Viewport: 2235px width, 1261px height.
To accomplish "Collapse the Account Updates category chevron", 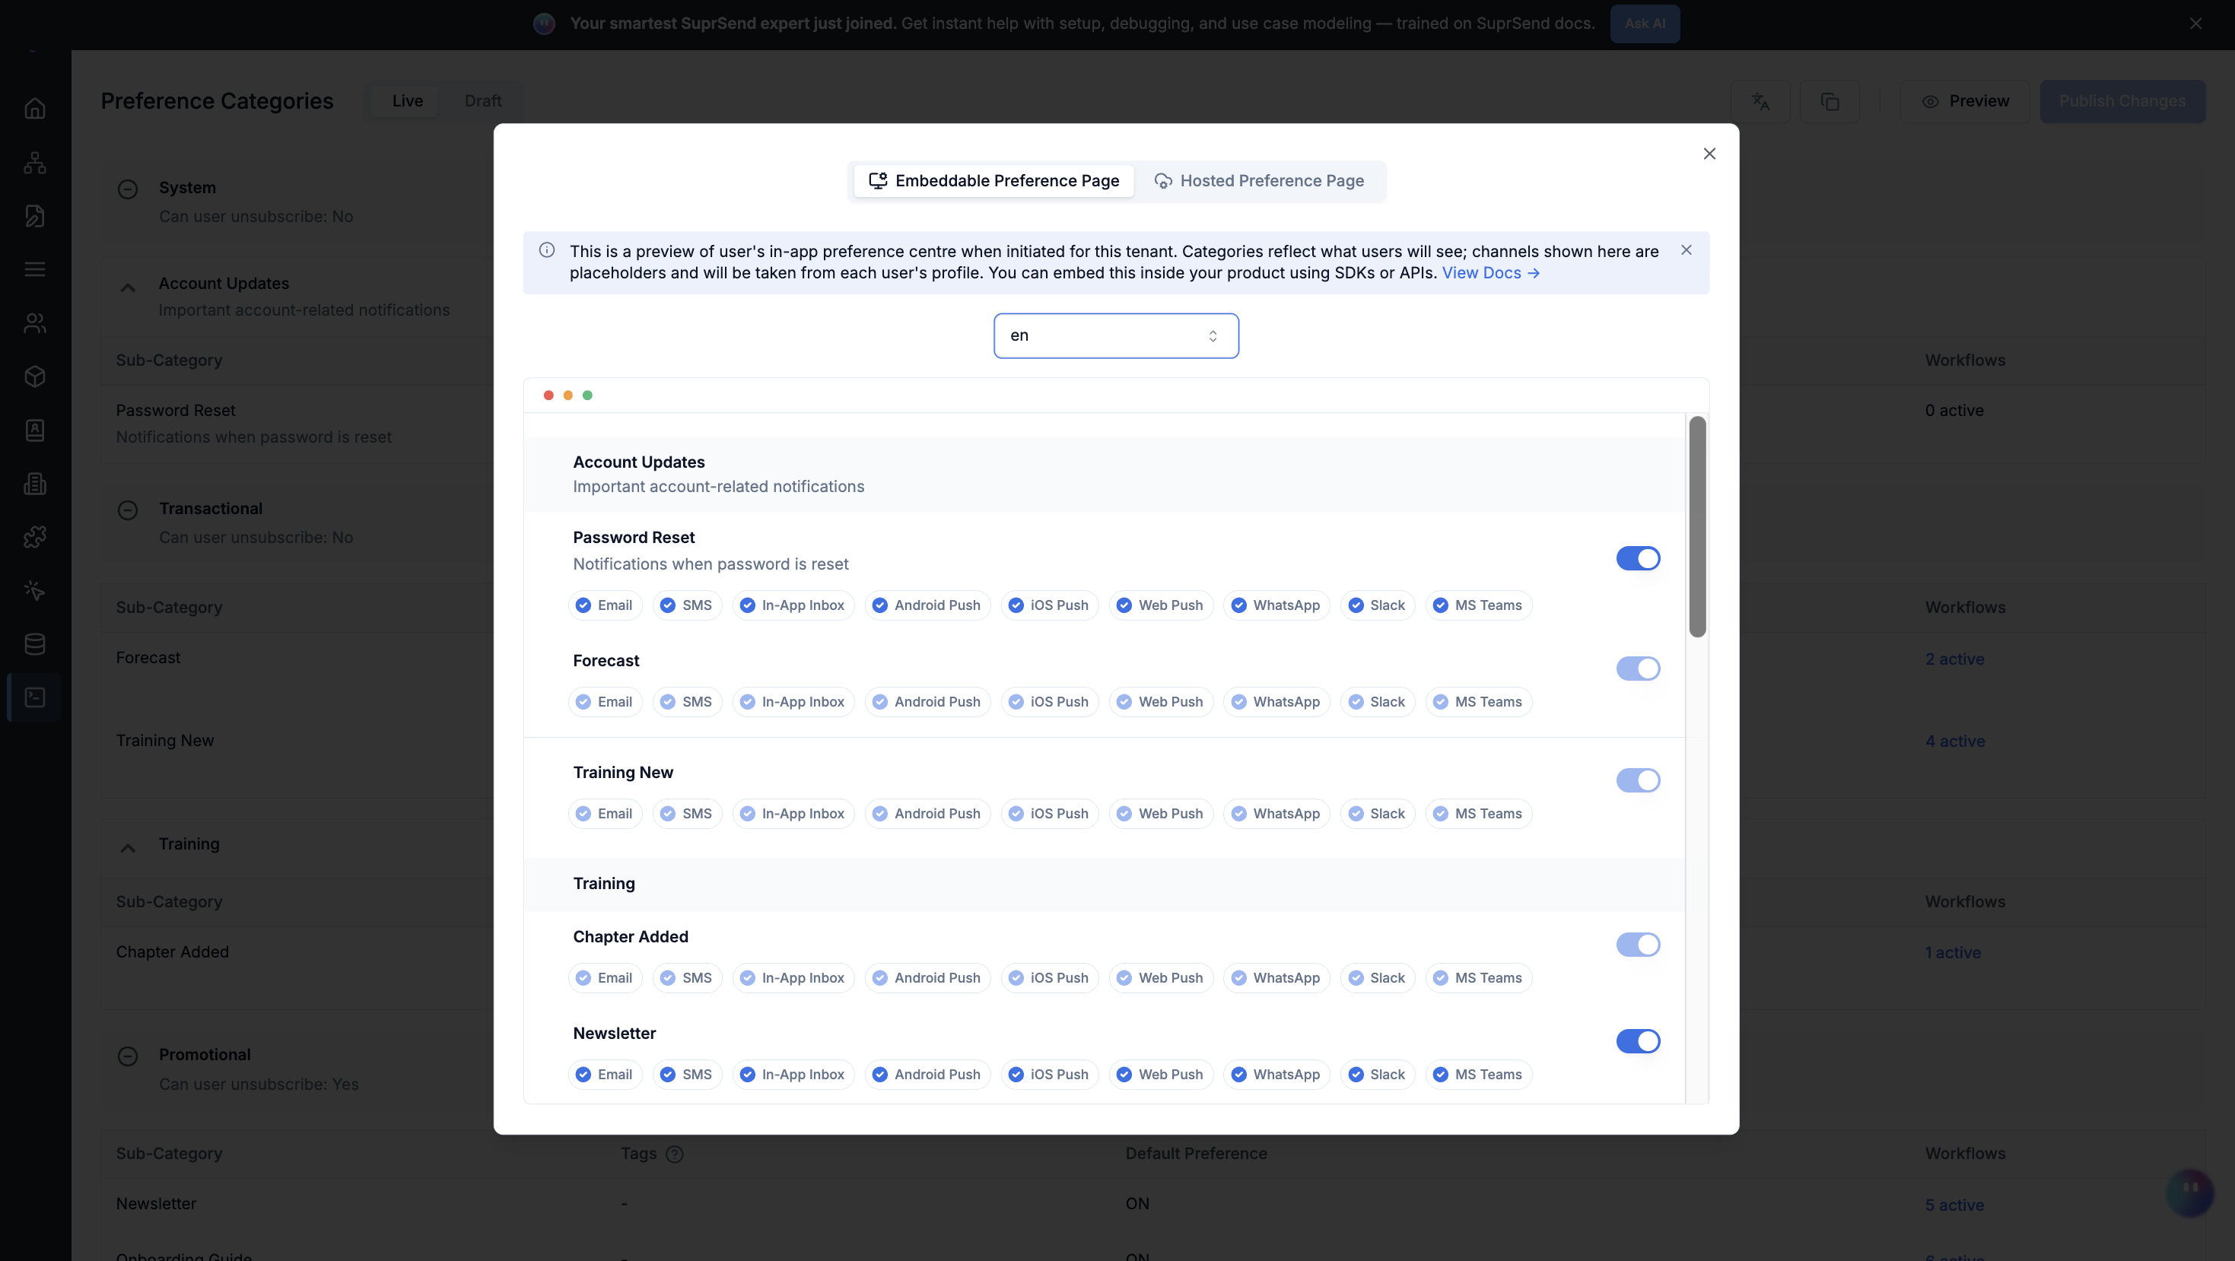I will tap(128, 288).
